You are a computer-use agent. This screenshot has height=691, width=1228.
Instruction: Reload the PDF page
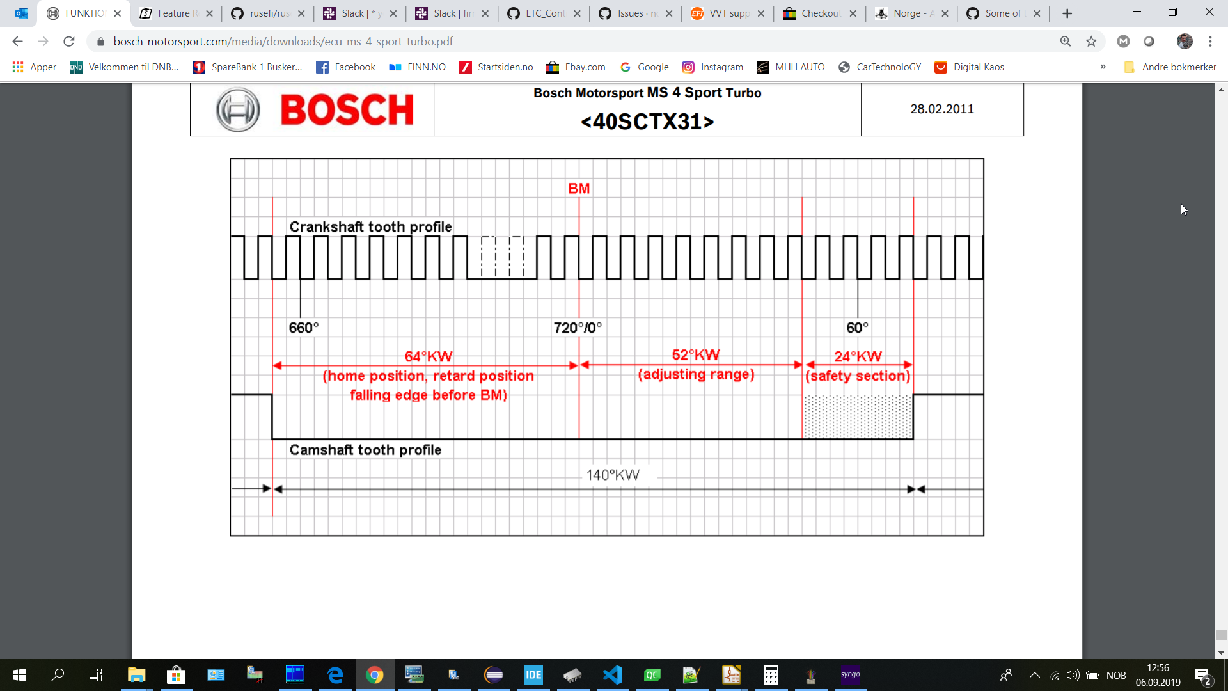pos(69,42)
